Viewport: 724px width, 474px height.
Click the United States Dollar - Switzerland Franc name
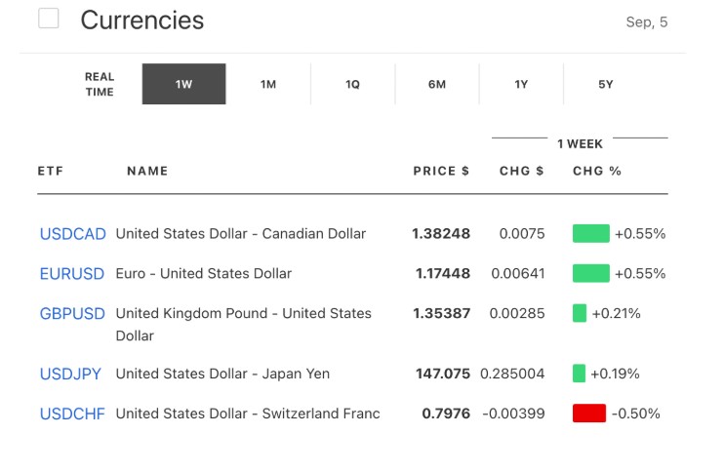point(248,414)
